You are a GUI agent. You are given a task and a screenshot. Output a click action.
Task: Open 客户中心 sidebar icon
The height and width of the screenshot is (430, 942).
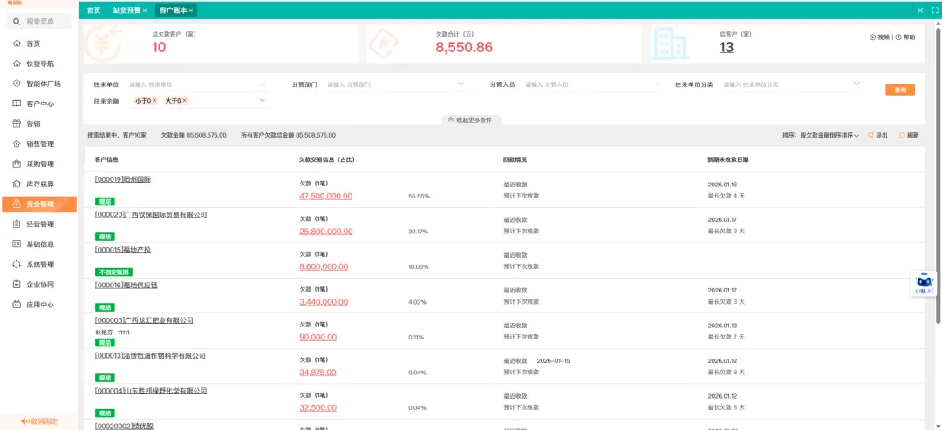pyautogui.click(x=17, y=104)
